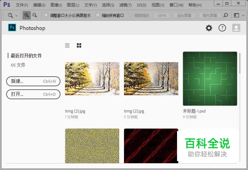
Task: Open the 图像(I) menu
Action: (56, 5)
